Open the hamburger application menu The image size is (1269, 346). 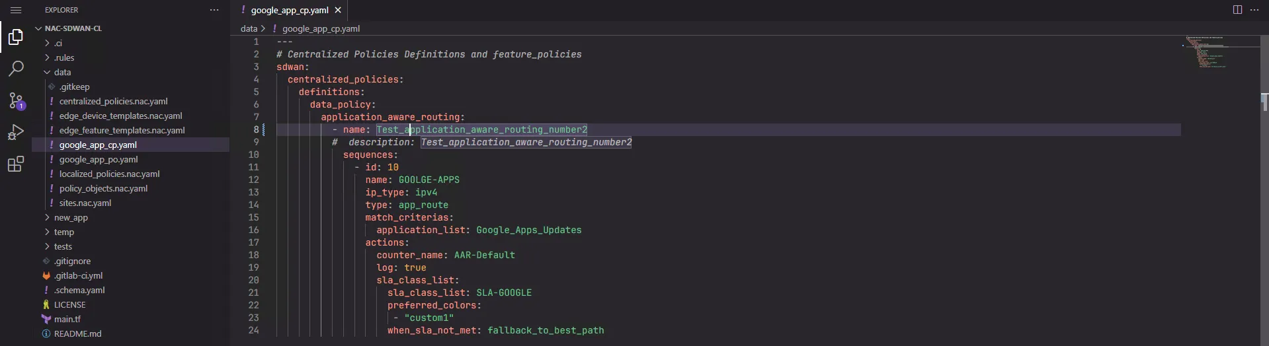tap(16, 10)
